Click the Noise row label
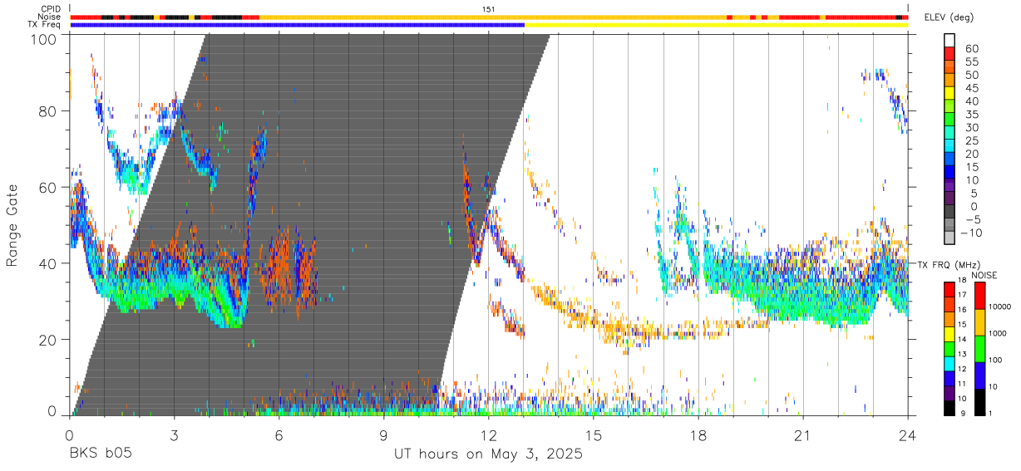This screenshot has width=1021, height=471. [51, 17]
